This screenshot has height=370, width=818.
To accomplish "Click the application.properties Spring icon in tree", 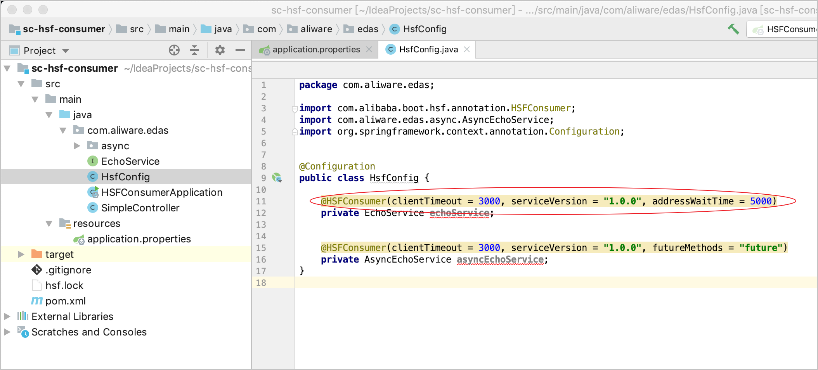I will point(79,239).
